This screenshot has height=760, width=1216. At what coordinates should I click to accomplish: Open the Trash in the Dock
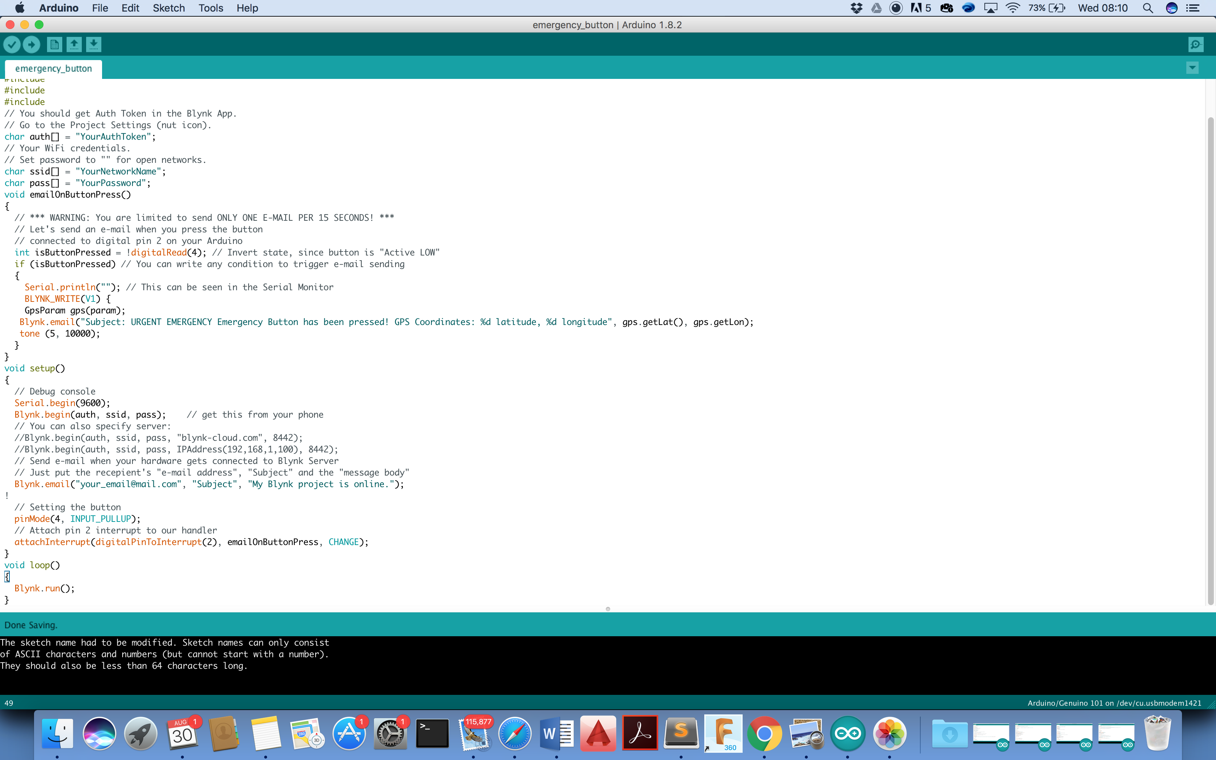point(1157,734)
